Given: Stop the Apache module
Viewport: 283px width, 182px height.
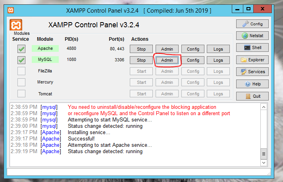Looking at the screenshot, I should point(141,49).
